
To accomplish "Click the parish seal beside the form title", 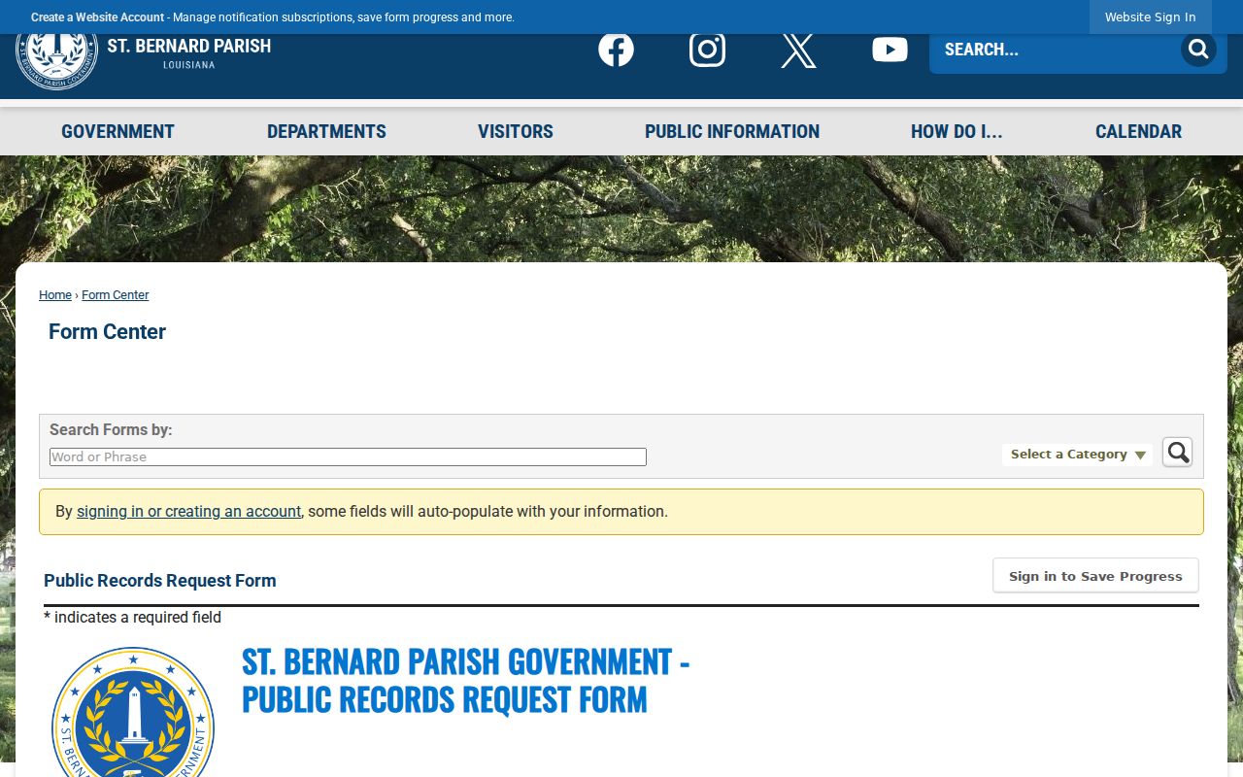I will pos(133,712).
